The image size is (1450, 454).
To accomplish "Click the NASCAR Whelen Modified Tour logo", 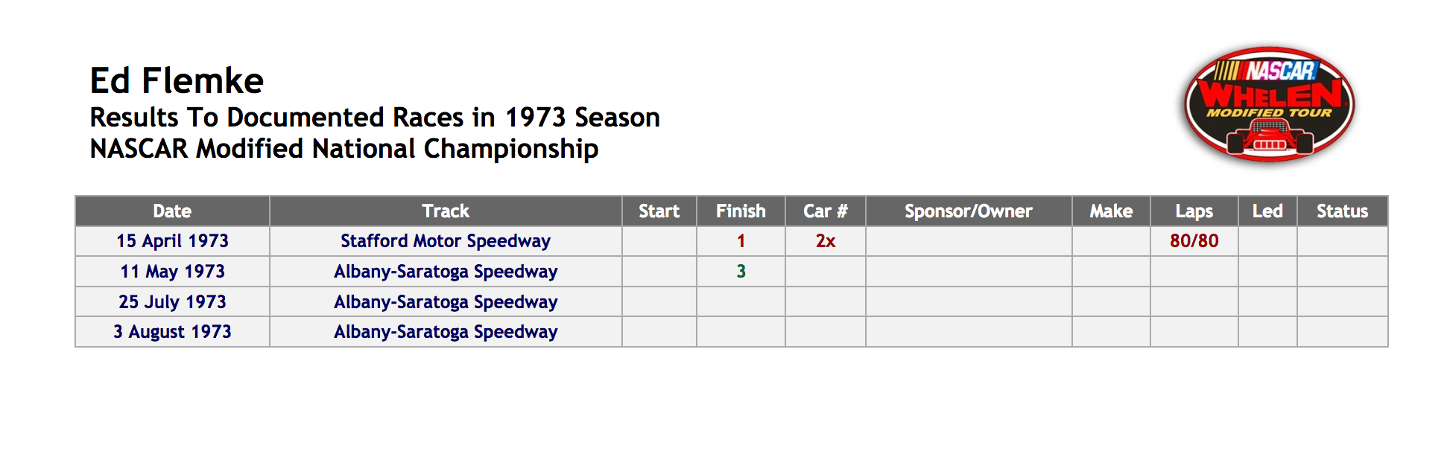I will (1270, 104).
